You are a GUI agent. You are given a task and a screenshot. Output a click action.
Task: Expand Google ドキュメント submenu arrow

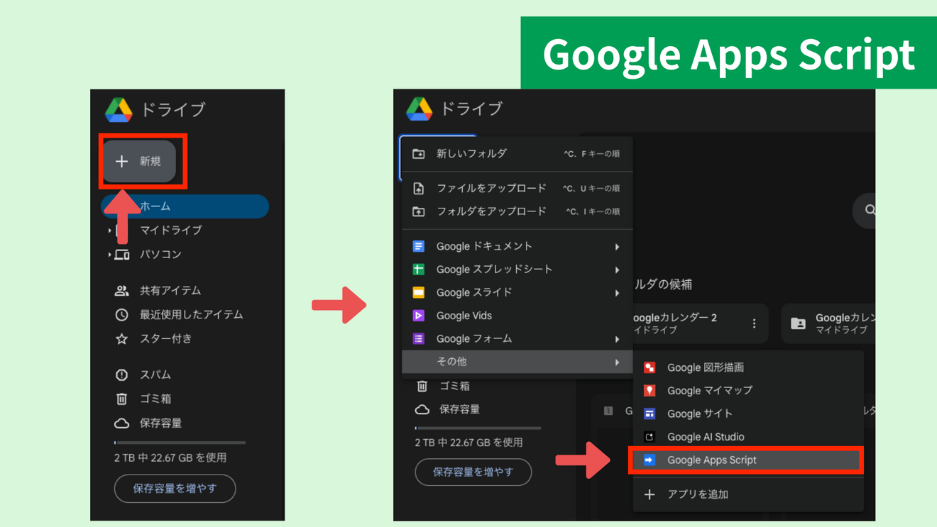point(618,247)
